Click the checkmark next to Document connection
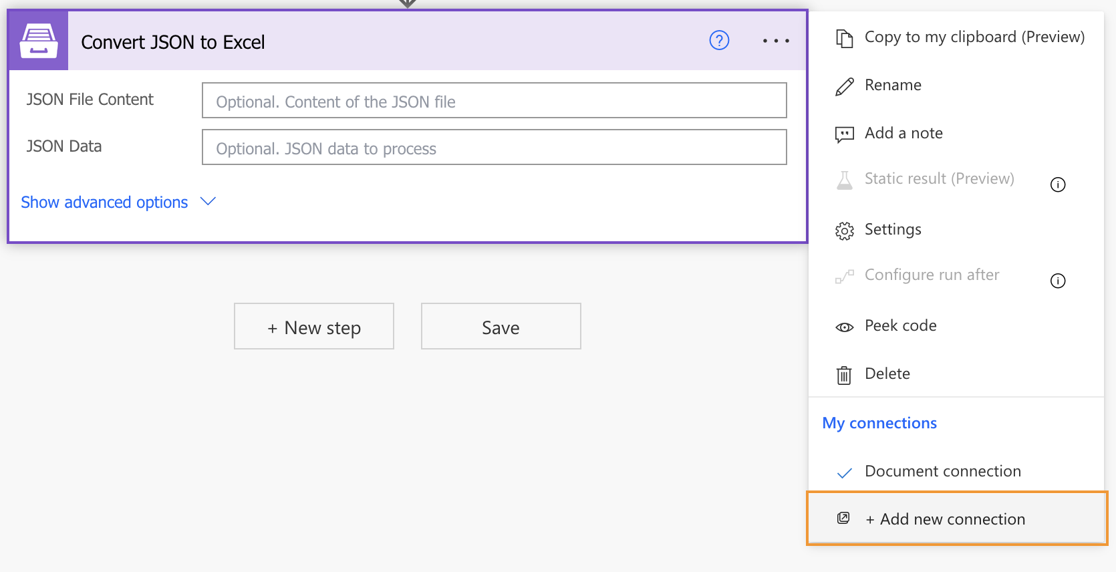 tap(844, 472)
